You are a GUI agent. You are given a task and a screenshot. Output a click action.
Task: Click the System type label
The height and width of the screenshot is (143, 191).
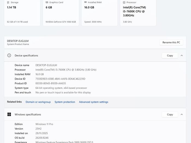22,88
